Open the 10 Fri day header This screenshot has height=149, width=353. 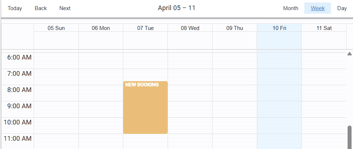(x=279, y=28)
